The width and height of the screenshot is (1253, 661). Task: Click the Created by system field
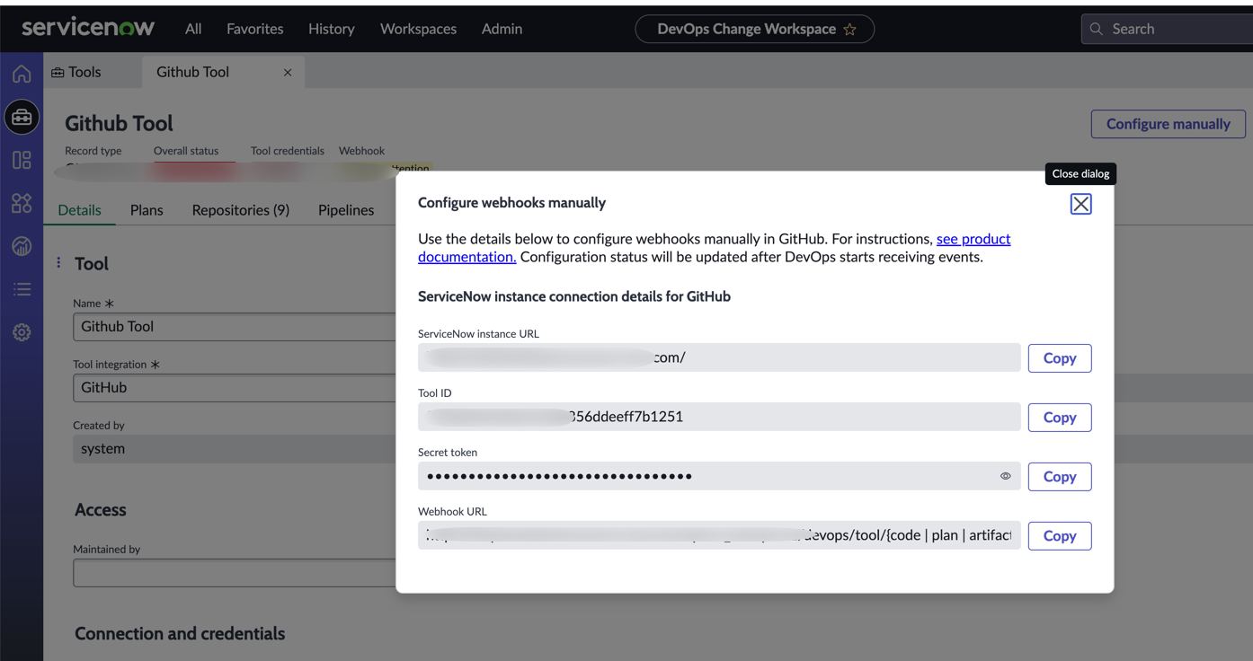[x=235, y=449]
